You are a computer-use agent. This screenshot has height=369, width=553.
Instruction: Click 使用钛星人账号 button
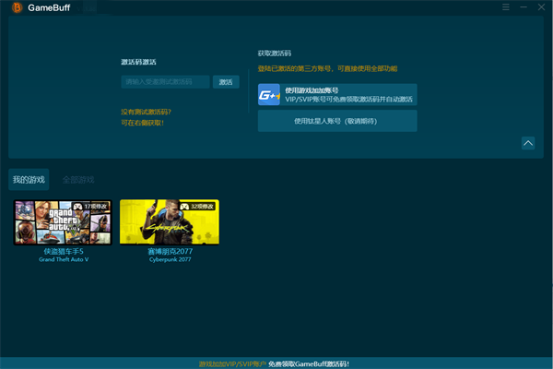point(337,121)
